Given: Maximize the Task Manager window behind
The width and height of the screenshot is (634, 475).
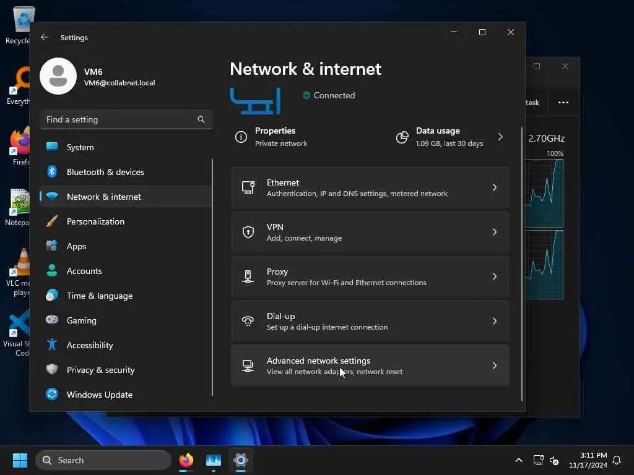Looking at the screenshot, I should pyautogui.click(x=537, y=66).
